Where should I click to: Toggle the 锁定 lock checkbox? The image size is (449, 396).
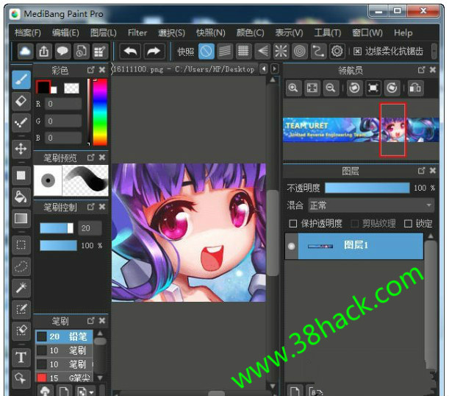pyautogui.click(x=408, y=223)
